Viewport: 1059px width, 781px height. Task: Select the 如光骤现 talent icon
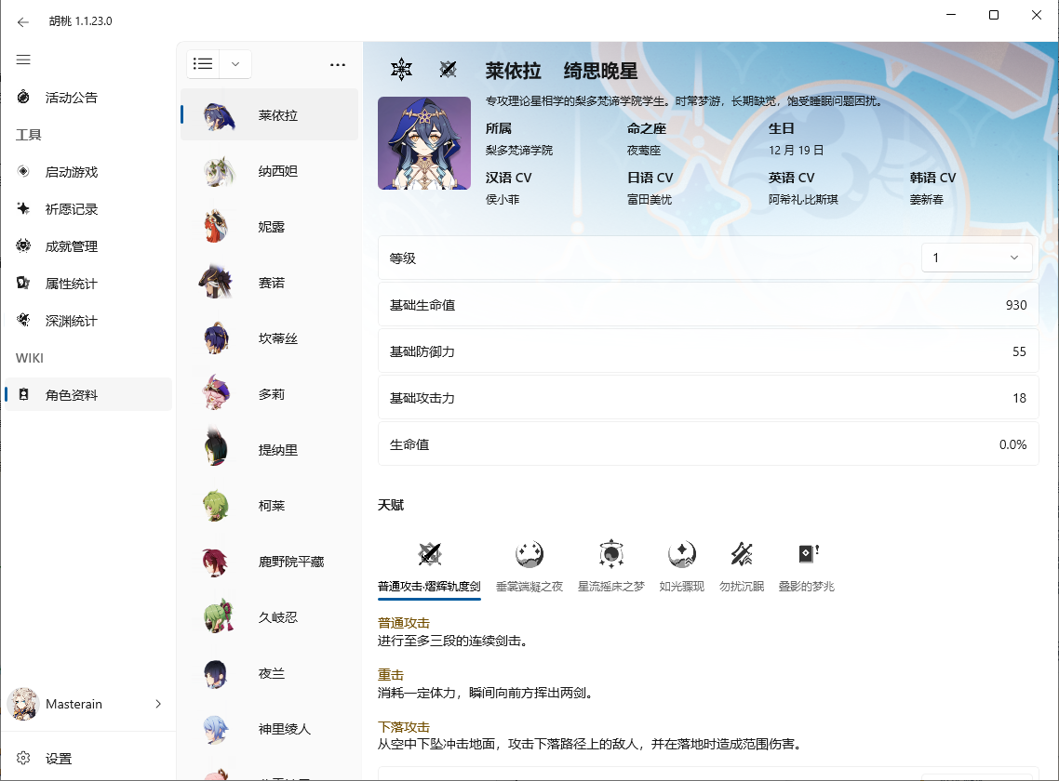click(681, 555)
